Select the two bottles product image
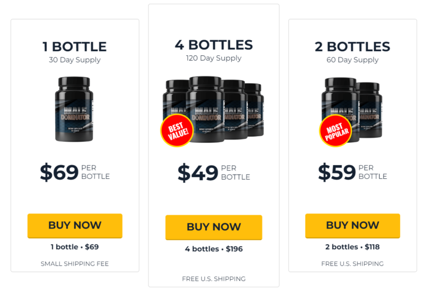The image size is (428, 291). click(x=352, y=110)
